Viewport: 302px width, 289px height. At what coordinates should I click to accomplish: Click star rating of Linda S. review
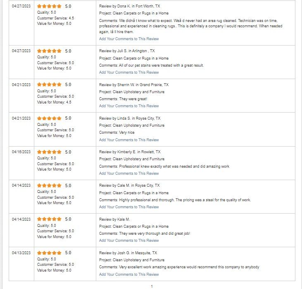coord(49,118)
